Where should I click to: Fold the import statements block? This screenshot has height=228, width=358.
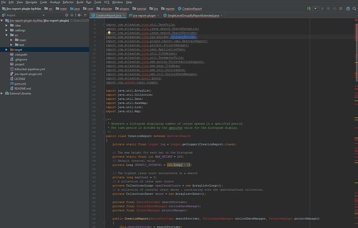pyautogui.click(x=104, y=24)
